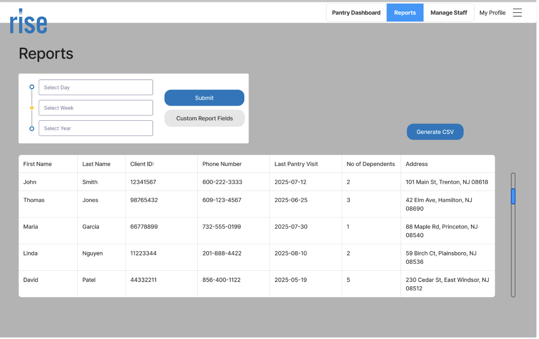Open Custom Report Fields
This screenshot has height=339, width=539.
click(x=204, y=118)
